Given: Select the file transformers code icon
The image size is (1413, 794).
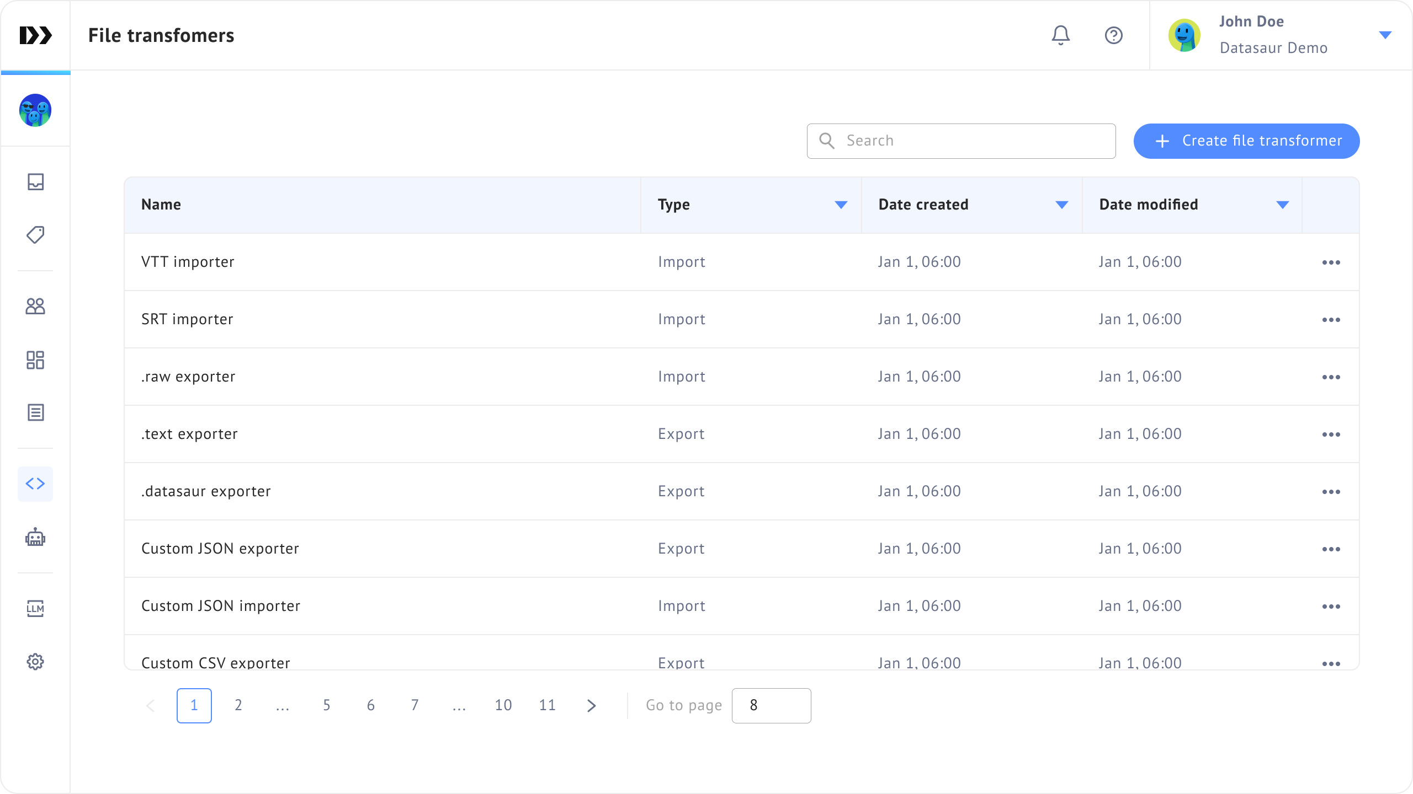Looking at the screenshot, I should click(x=35, y=484).
